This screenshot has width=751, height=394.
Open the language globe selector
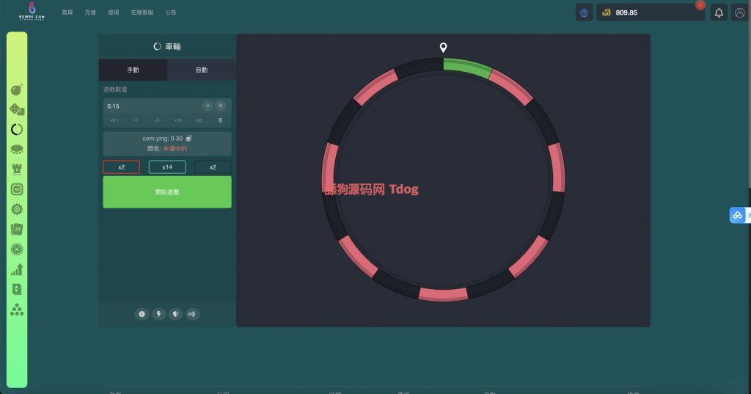584,12
